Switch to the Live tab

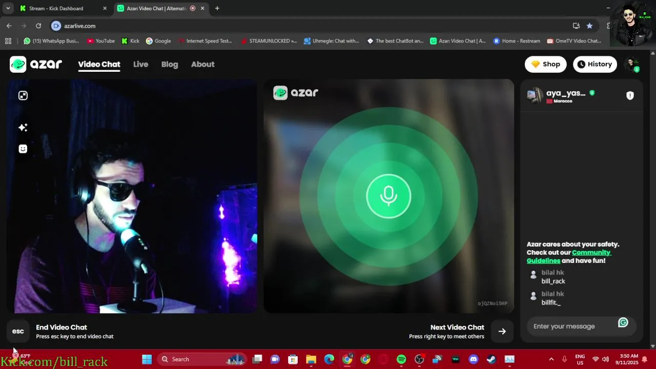(x=140, y=64)
